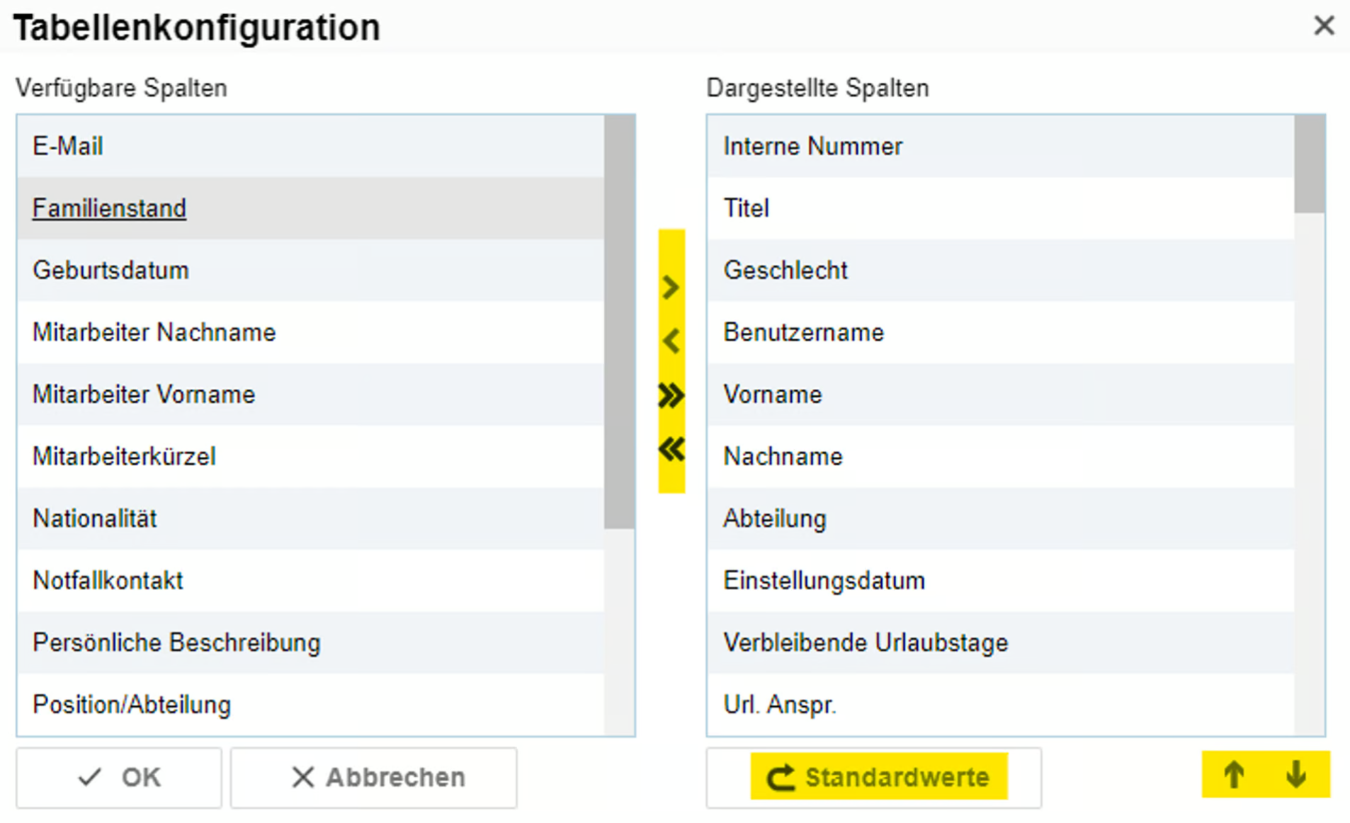Select Einstellungsdatum in displayed columns
The width and height of the screenshot is (1350, 823).
(x=824, y=580)
